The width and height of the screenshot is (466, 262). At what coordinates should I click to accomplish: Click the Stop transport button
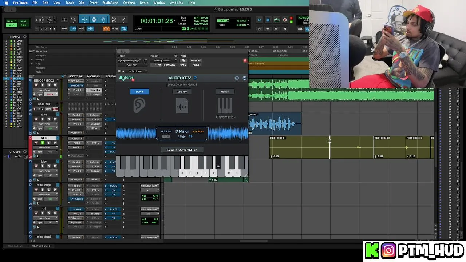tap(268, 20)
